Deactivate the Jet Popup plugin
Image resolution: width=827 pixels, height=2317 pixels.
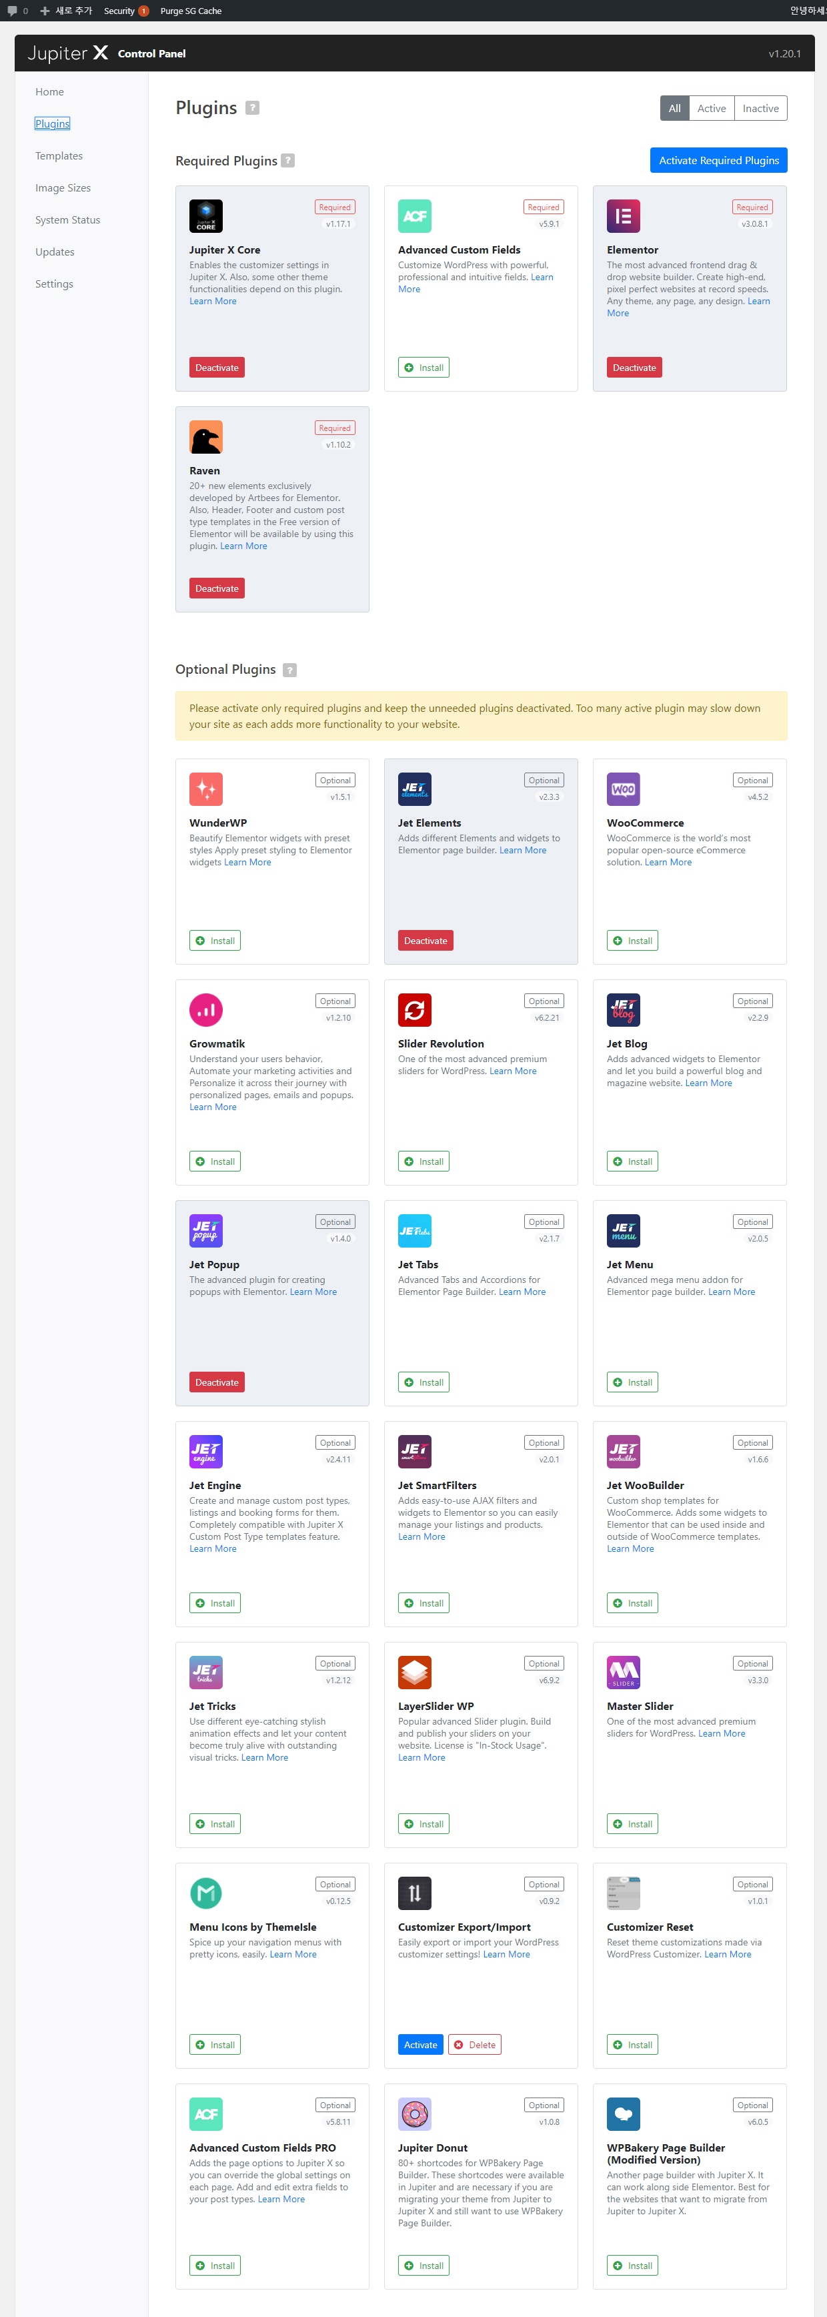click(x=217, y=1382)
